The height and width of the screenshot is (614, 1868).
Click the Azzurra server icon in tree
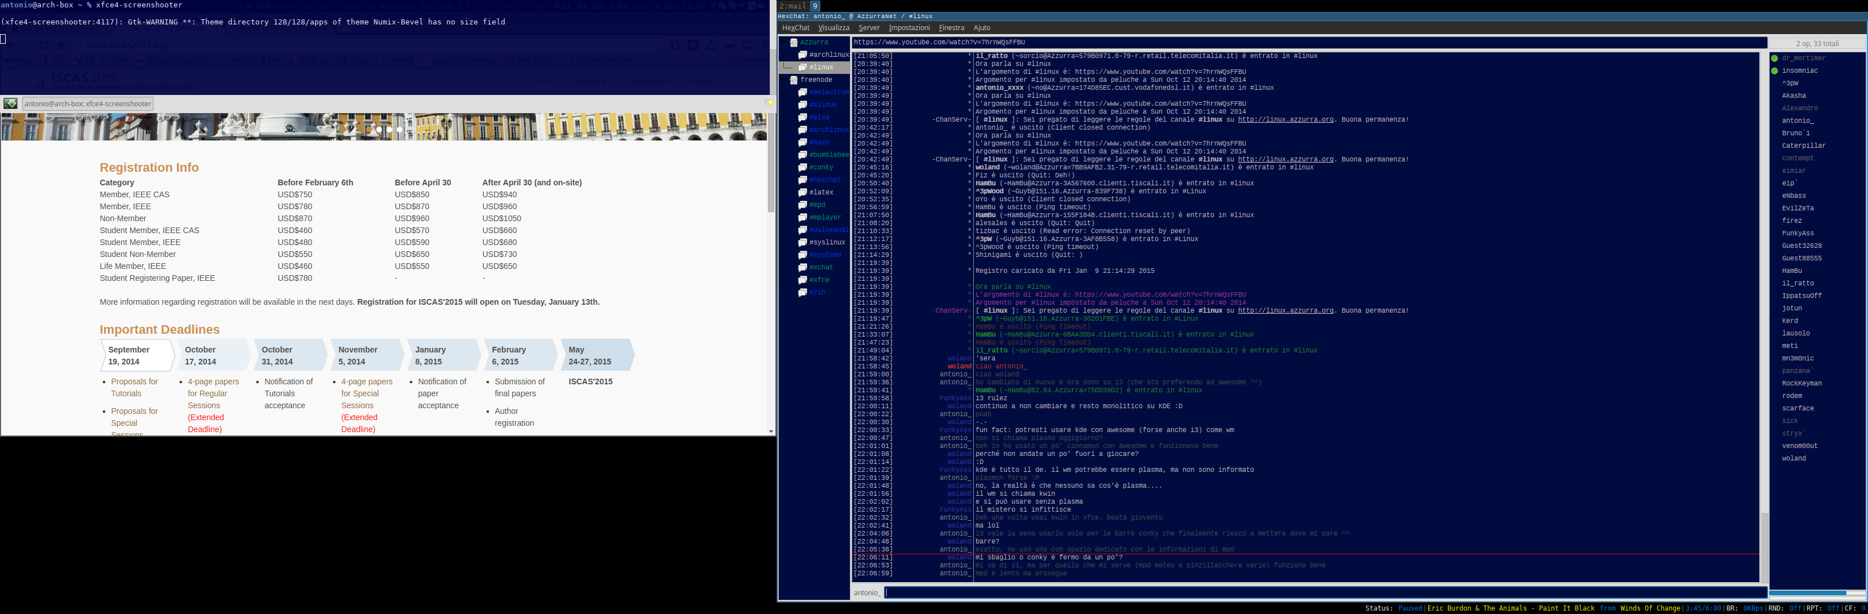pyautogui.click(x=794, y=43)
